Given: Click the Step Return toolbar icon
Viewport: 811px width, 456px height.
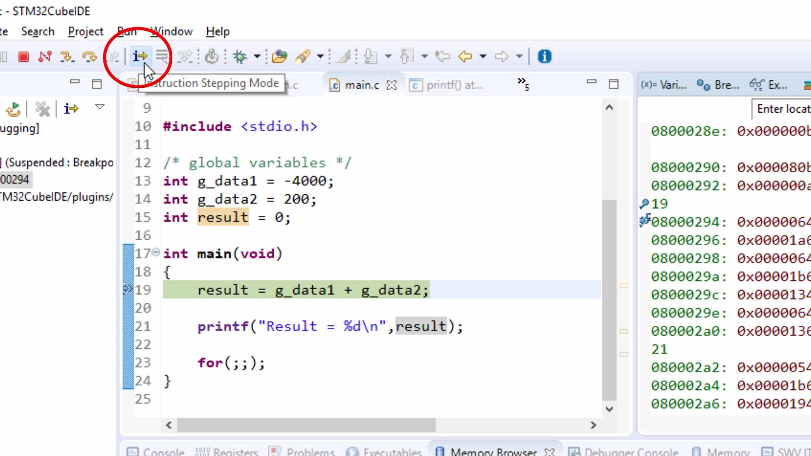Looking at the screenshot, I should [113, 57].
